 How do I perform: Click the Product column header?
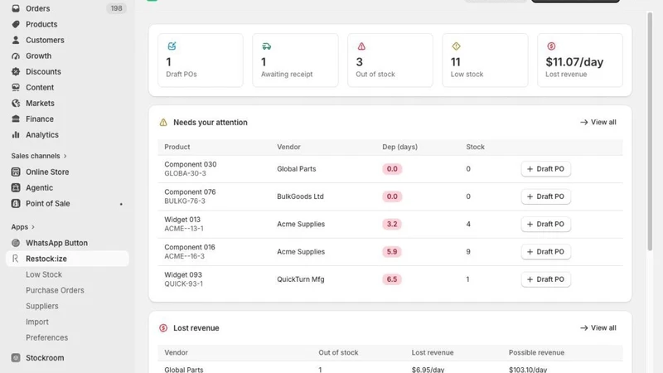point(177,147)
